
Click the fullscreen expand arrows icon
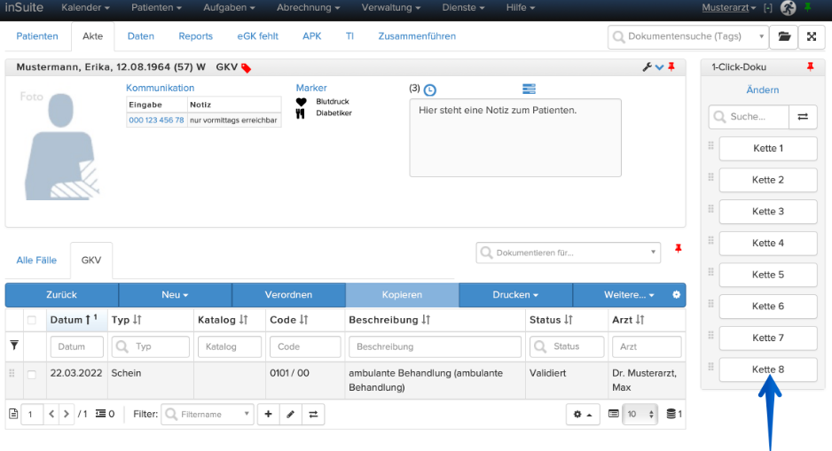click(812, 36)
